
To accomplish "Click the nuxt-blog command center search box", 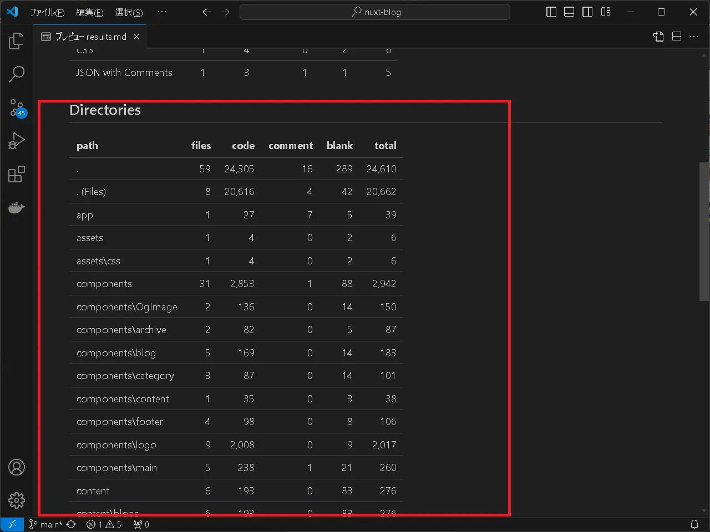I will click(x=375, y=12).
